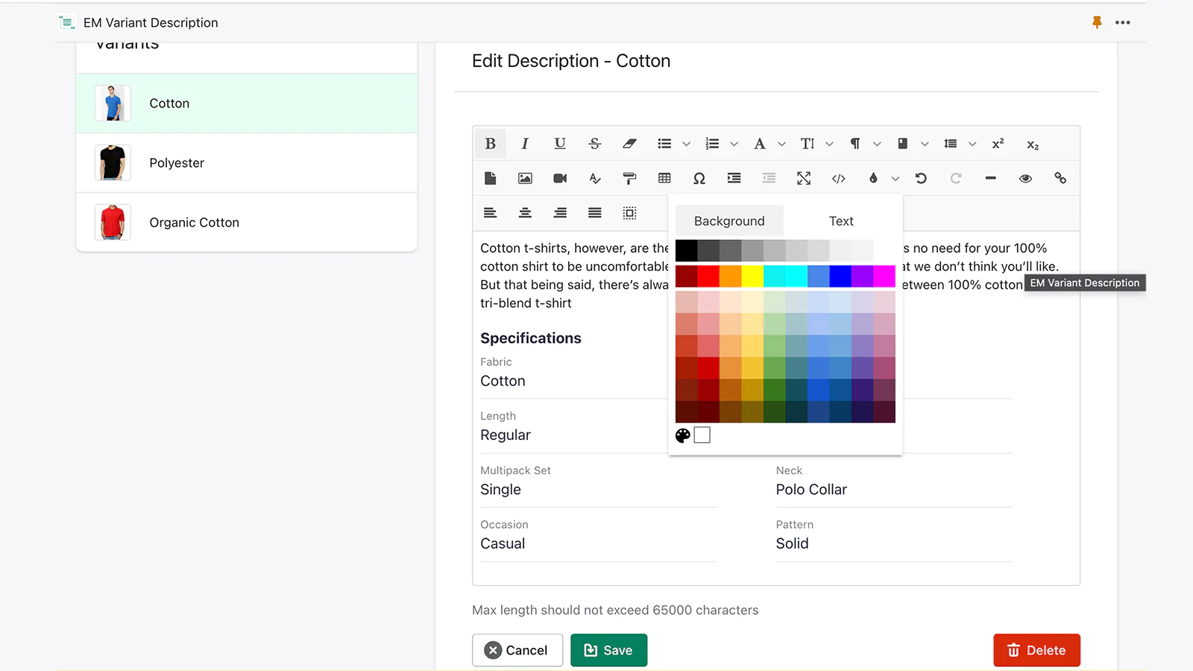Switch editor to source code view
The image size is (1193, 671).
pyautogui.click(x=838, y=178)
